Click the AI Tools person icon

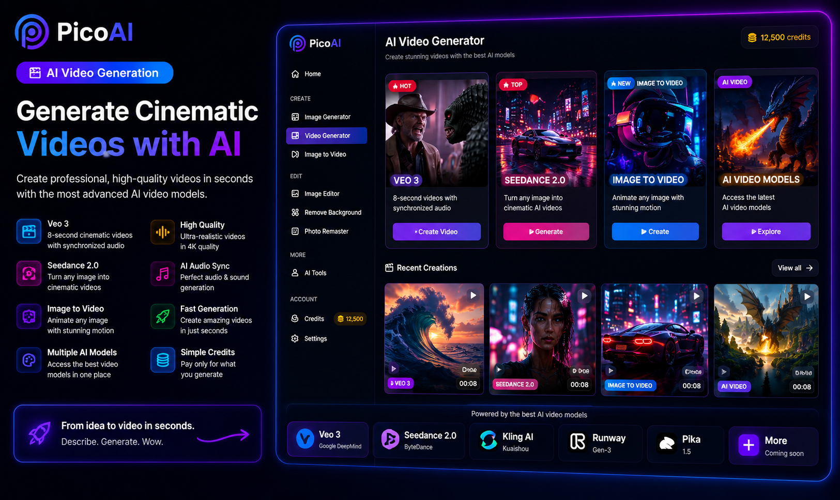pyautogui.click(x=295, y=273)
